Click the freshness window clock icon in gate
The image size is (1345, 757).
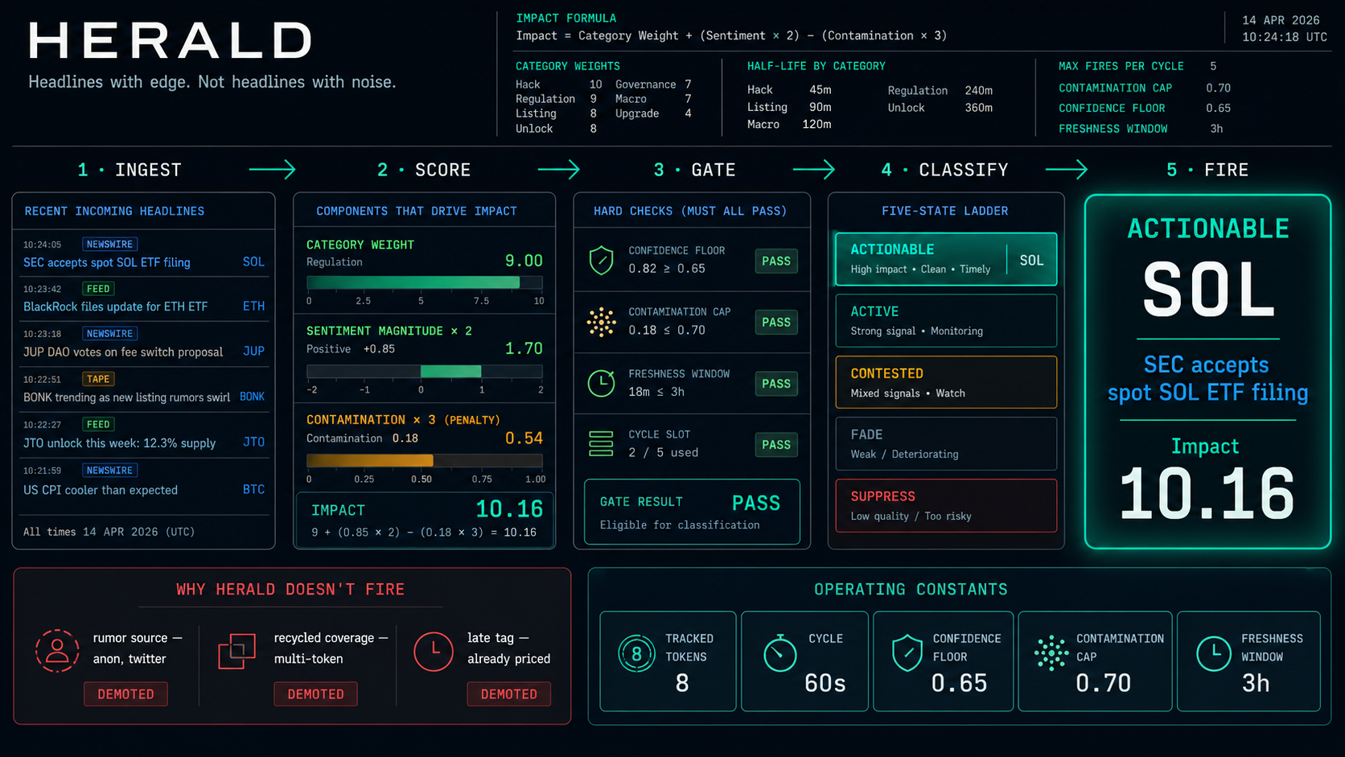601,384
